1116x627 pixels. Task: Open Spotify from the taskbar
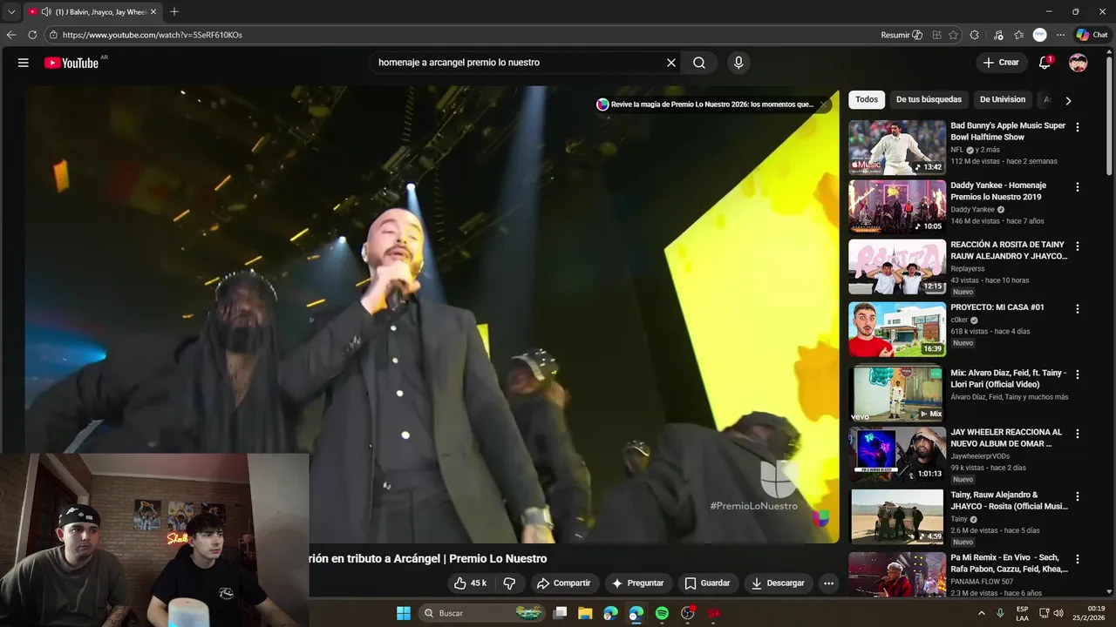tap(662, 613)
